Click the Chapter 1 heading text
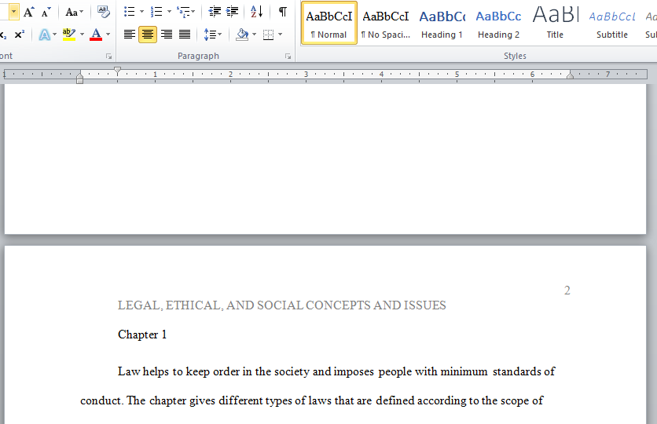Screen dimensions: 657x424 click(x=142, y=334)
